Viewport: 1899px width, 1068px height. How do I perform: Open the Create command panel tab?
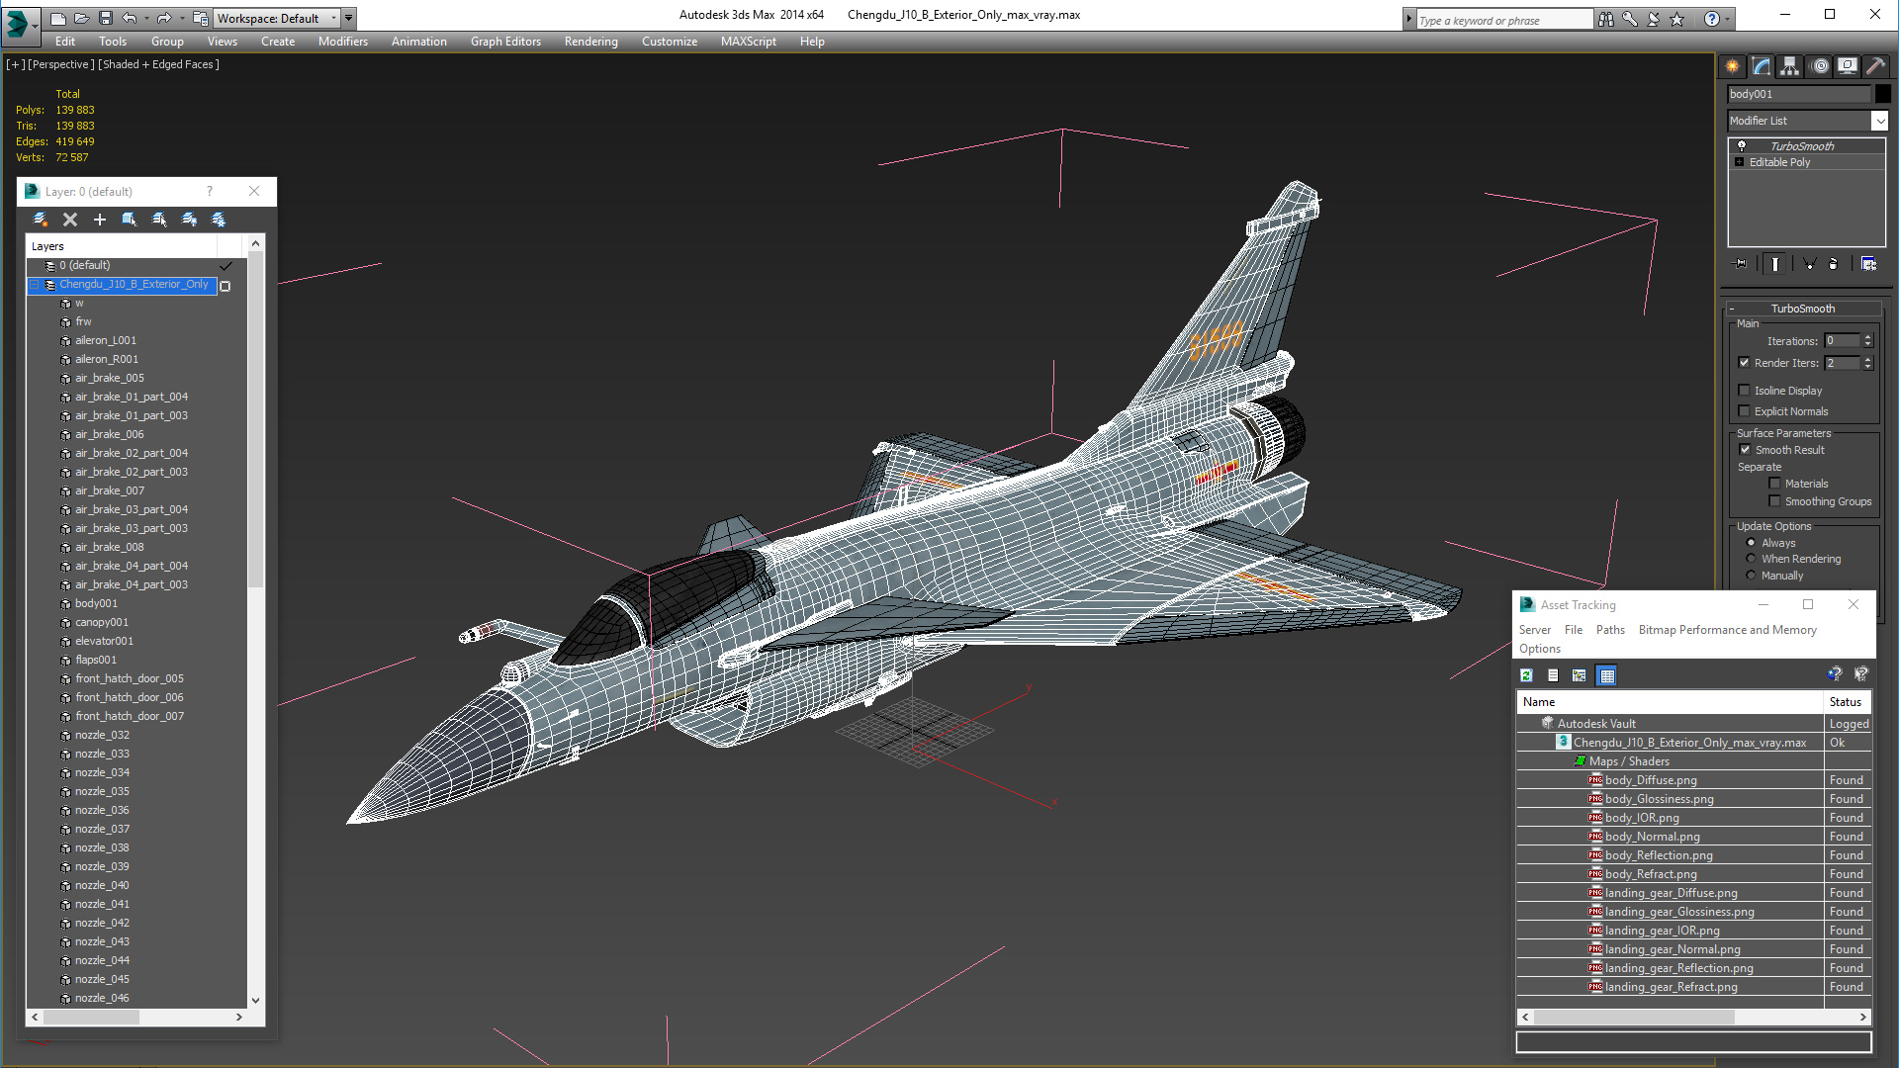[1733, 66]
